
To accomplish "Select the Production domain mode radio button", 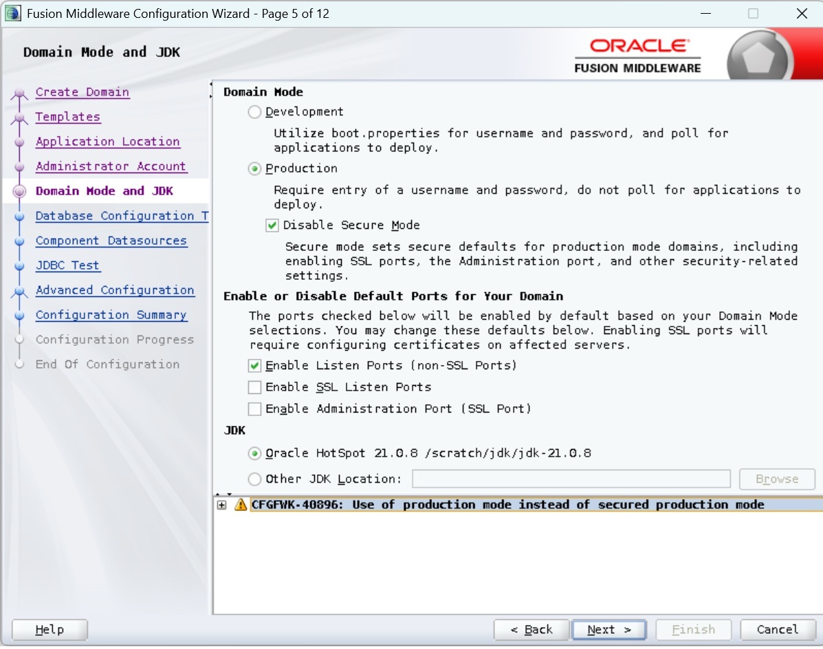I will tap(254, 168).
